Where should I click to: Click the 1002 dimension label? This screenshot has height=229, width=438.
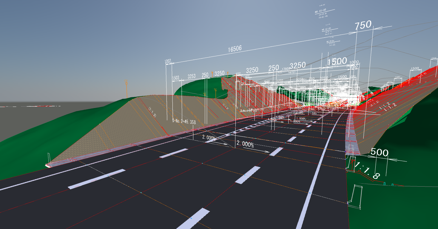(168, 61)
